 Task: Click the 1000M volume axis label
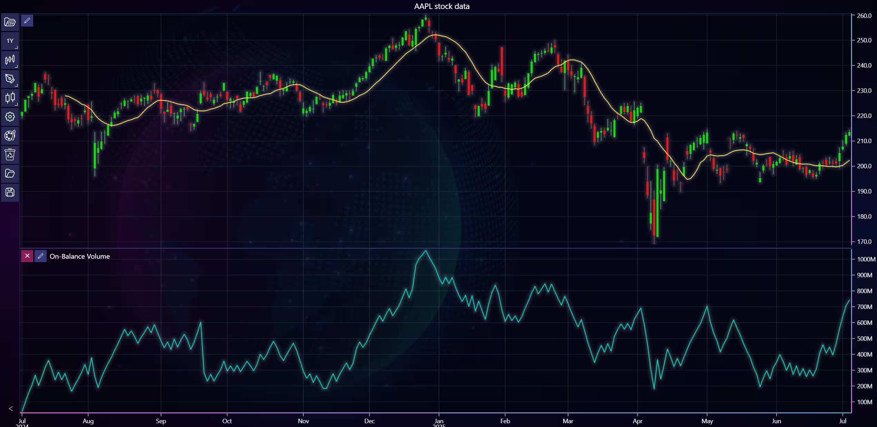tap(866, 259)
